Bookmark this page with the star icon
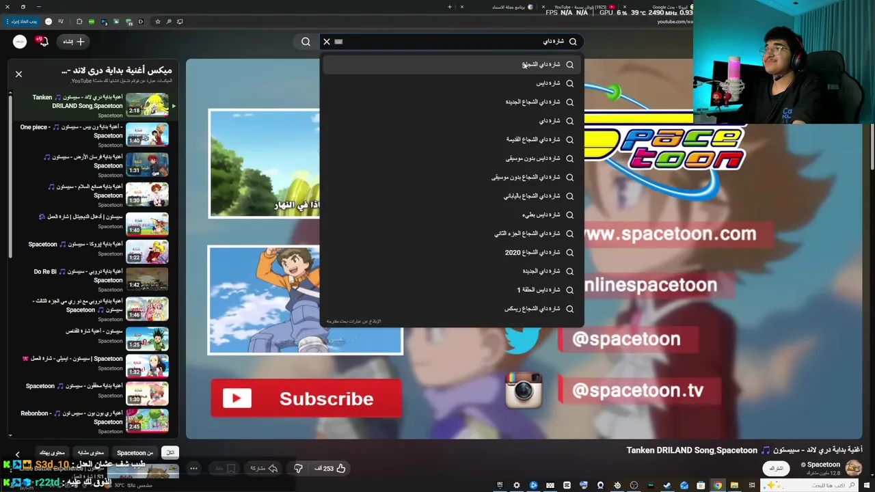 [x=158, y=22]
